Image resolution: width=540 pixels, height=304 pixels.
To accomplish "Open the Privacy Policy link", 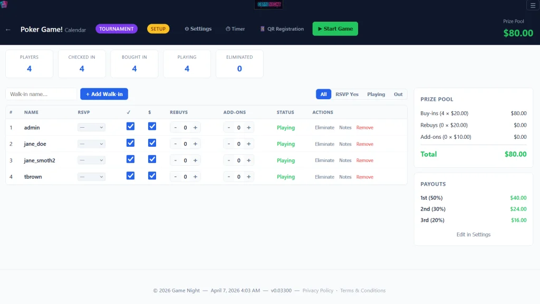I will pos(318,291).
